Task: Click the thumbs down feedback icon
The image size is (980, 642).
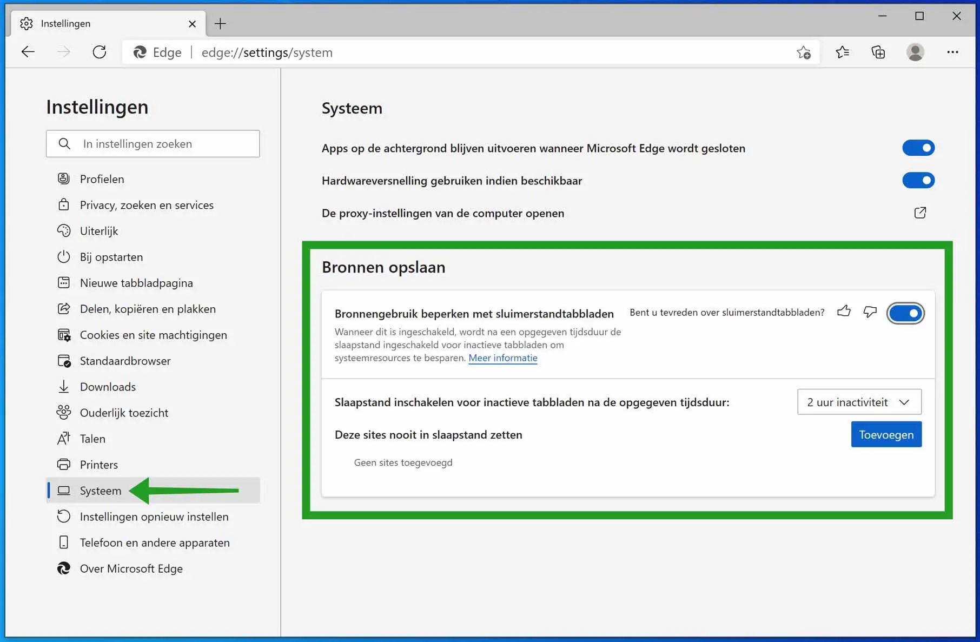Action: pos(870,312)
